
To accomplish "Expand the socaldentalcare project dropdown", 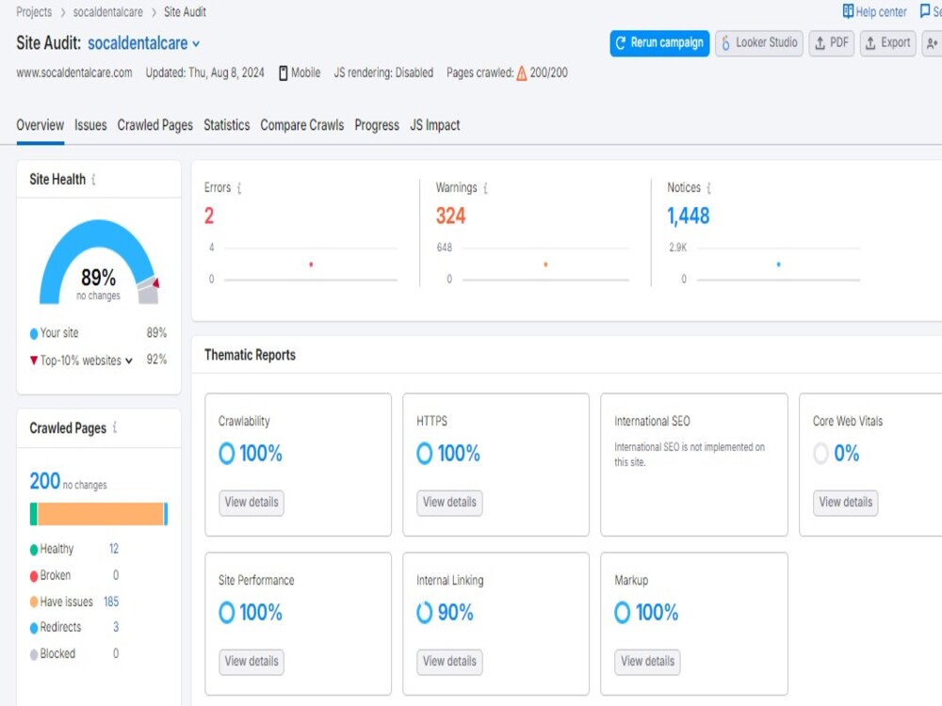I will click(196, 44).
